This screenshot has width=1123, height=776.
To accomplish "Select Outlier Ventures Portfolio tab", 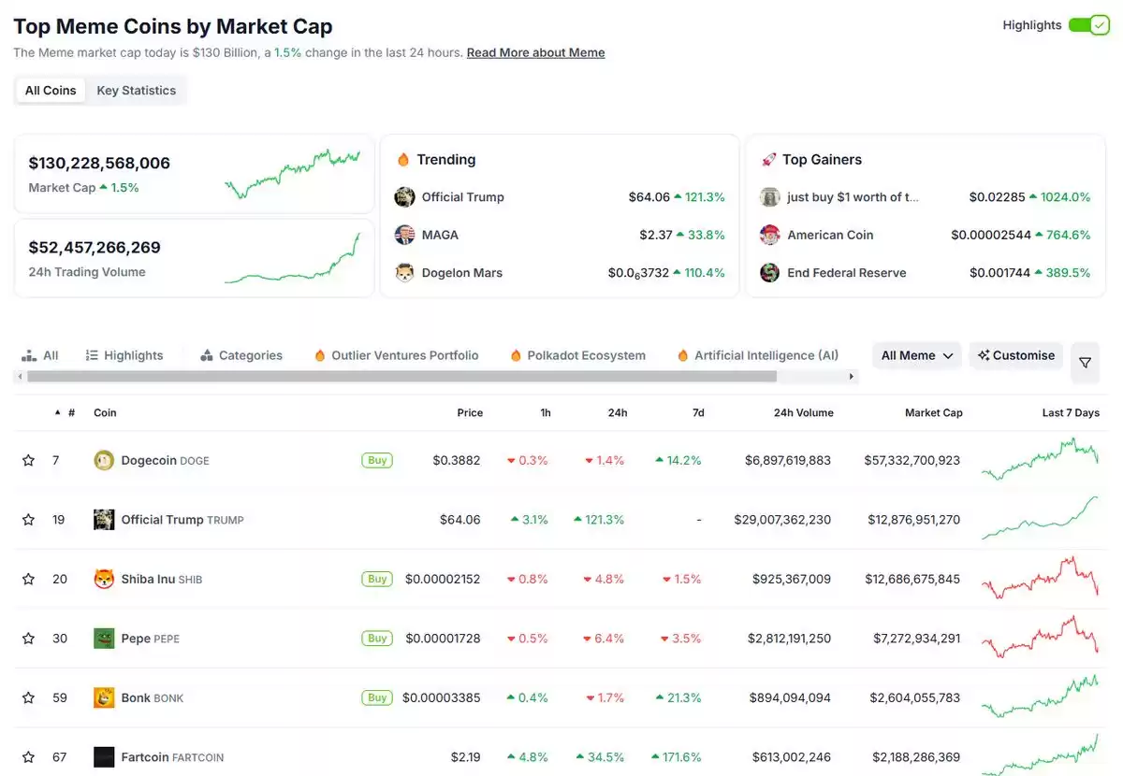I will tap(397, 355).
